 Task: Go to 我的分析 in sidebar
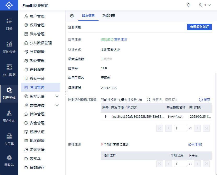click(9, 47)
